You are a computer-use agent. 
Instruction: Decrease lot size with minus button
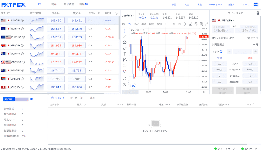(229, 51)
